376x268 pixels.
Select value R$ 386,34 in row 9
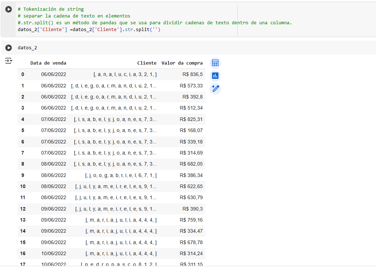[191, 175]
